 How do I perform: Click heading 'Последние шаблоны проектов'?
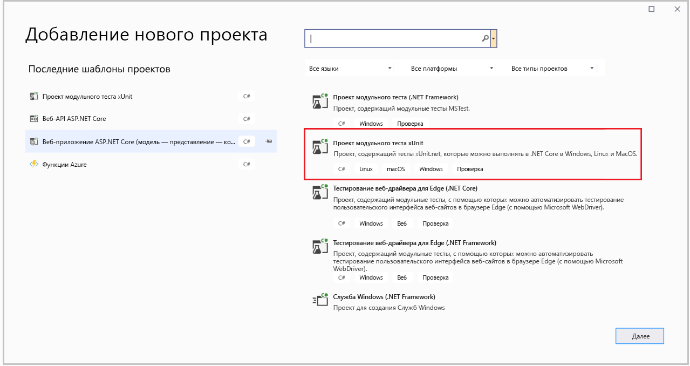point(99,69)
